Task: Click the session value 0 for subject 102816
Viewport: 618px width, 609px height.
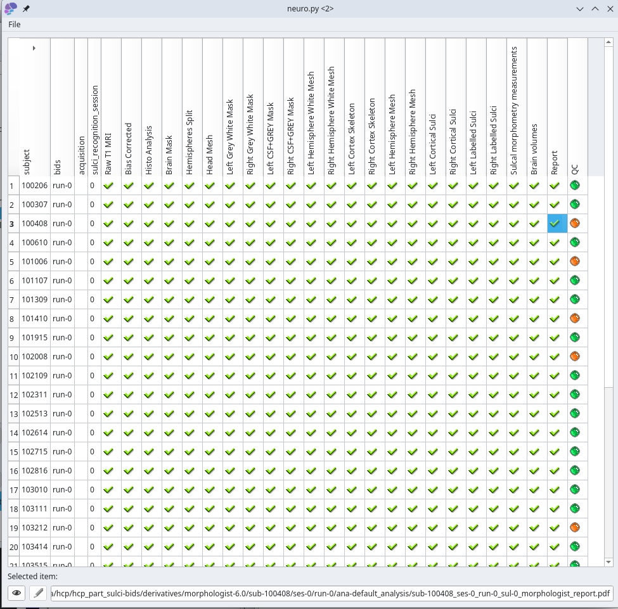Action: click(94, 471)
